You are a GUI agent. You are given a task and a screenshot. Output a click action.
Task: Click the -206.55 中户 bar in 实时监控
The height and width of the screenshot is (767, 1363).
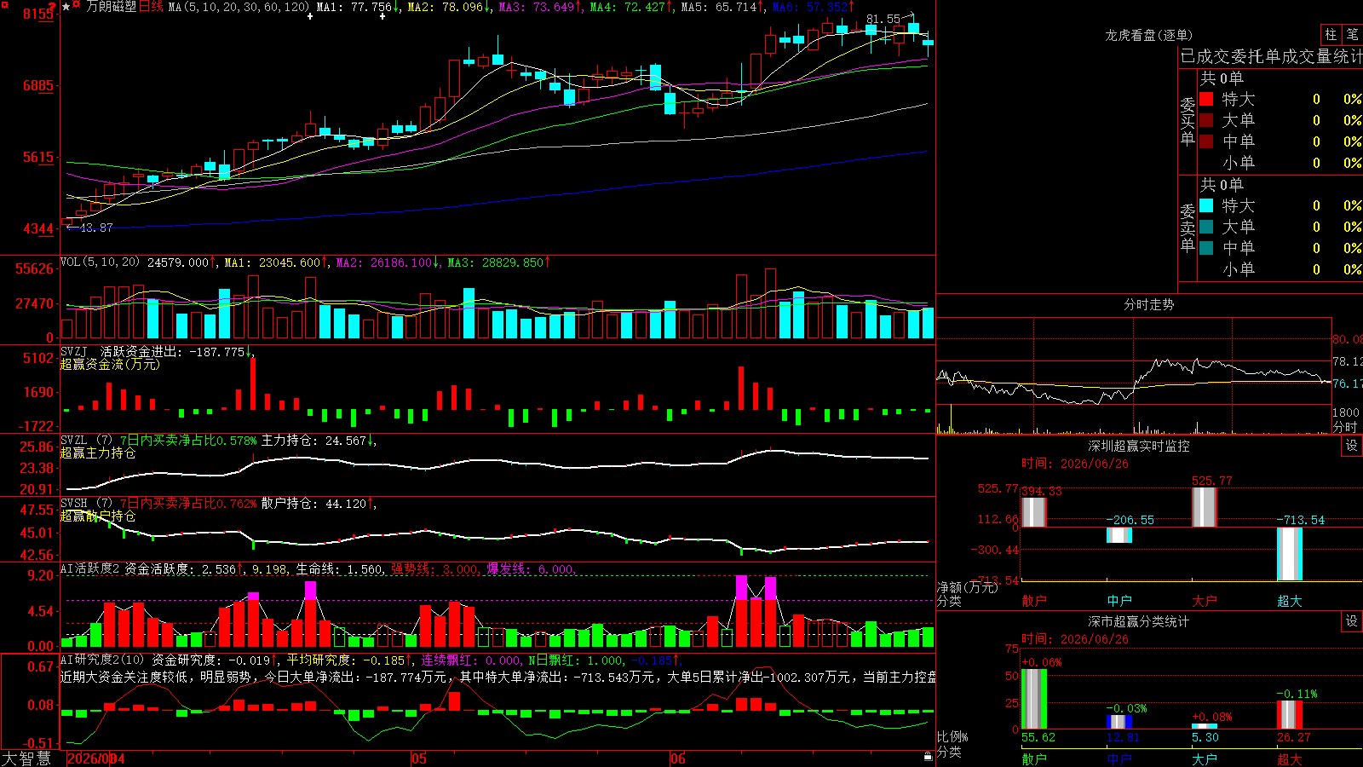(1119, 535)
